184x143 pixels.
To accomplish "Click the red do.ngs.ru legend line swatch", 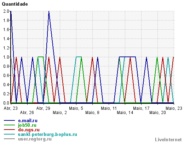I will coord(9,130).
